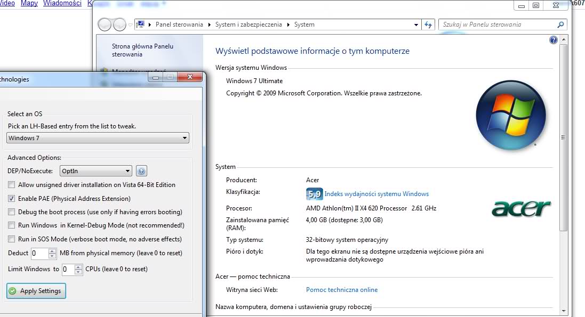585x317 pixels.
Task: Click the Limit Windows CPUs input field
Action: (68, 269)
